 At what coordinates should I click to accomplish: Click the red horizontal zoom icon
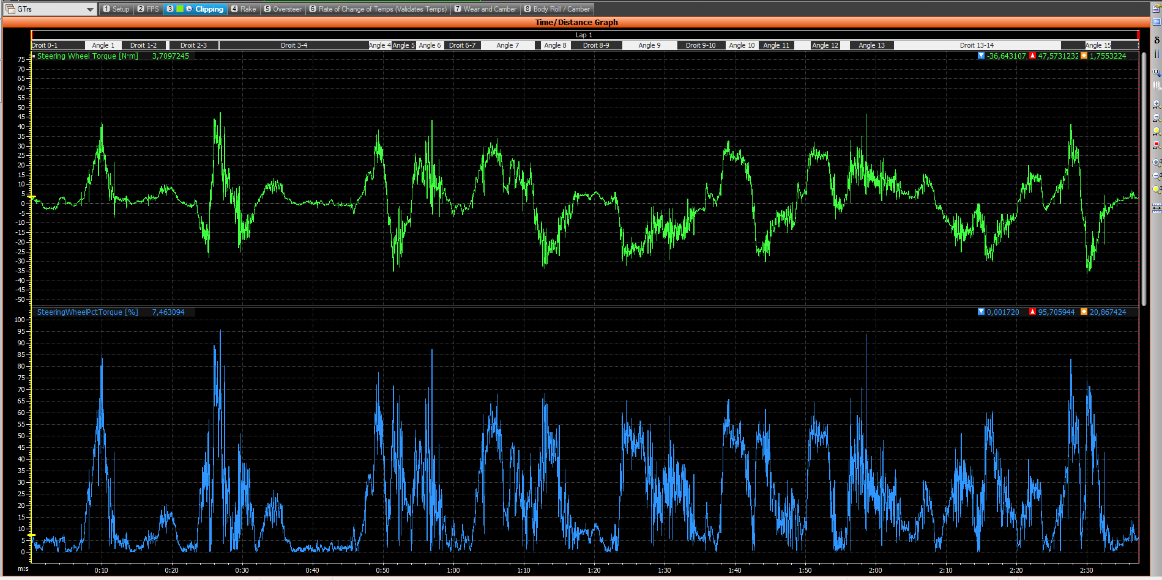[x=1156, y=145]
